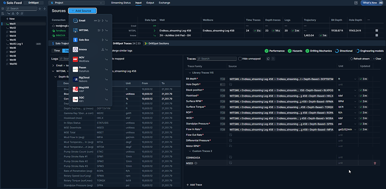Click the collapse all icon beside sidebar search
Viewport: 386px width, 189px height.
[40, 9]
